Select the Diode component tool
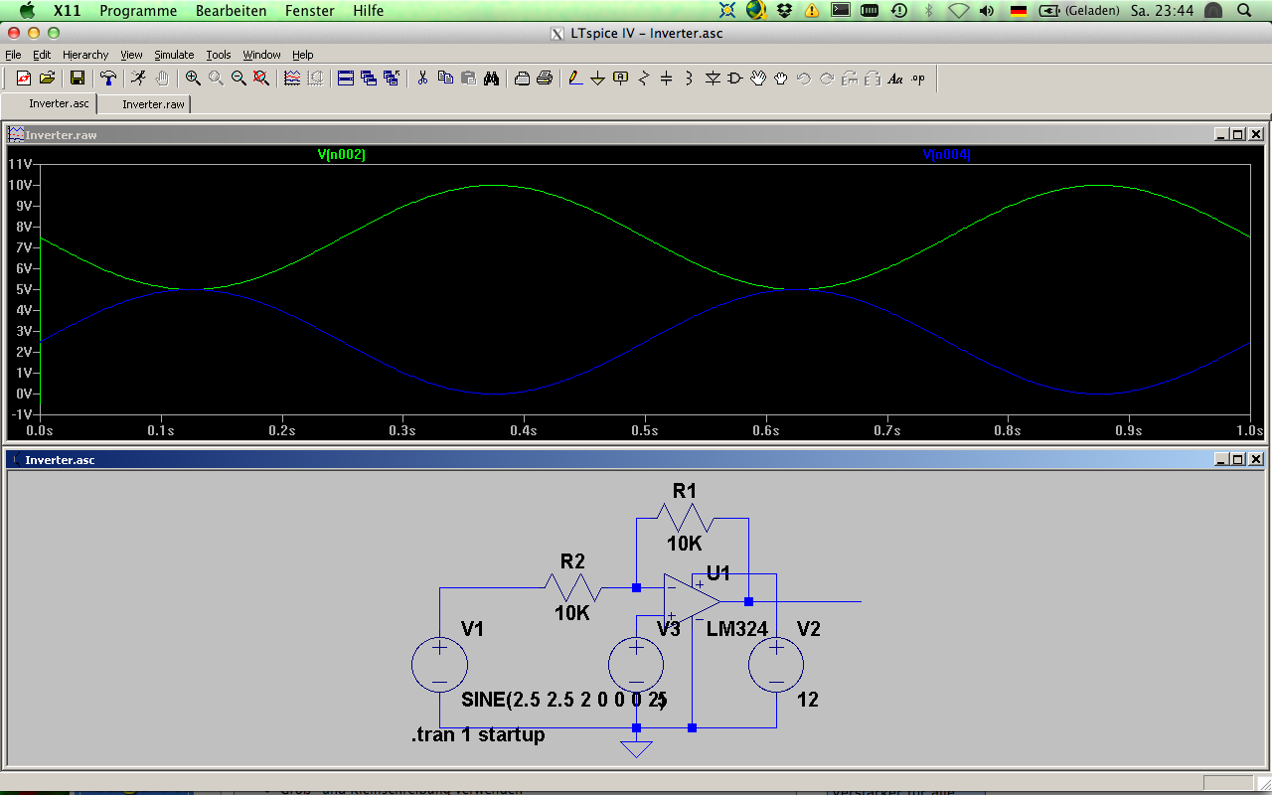The width and height of the screenshot is (1272, 795). point(713,79)
